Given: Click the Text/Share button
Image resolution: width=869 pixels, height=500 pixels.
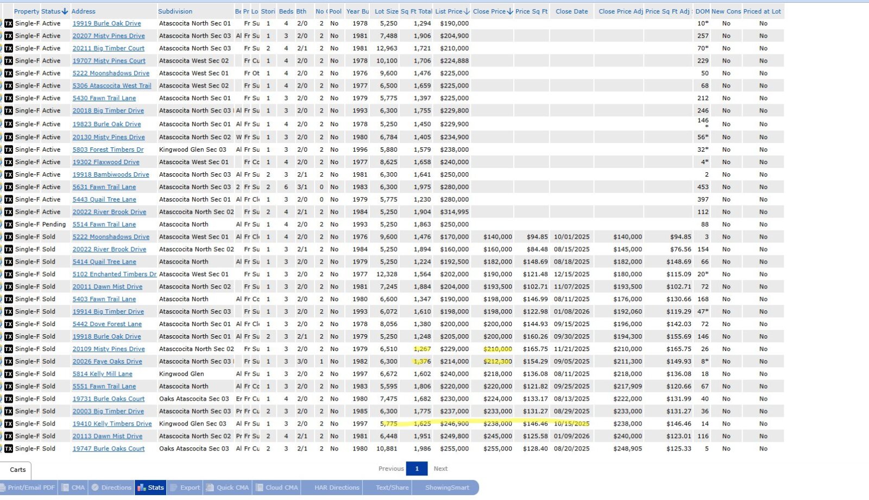Looking at the screenshot, I should [x=392, y=487].
